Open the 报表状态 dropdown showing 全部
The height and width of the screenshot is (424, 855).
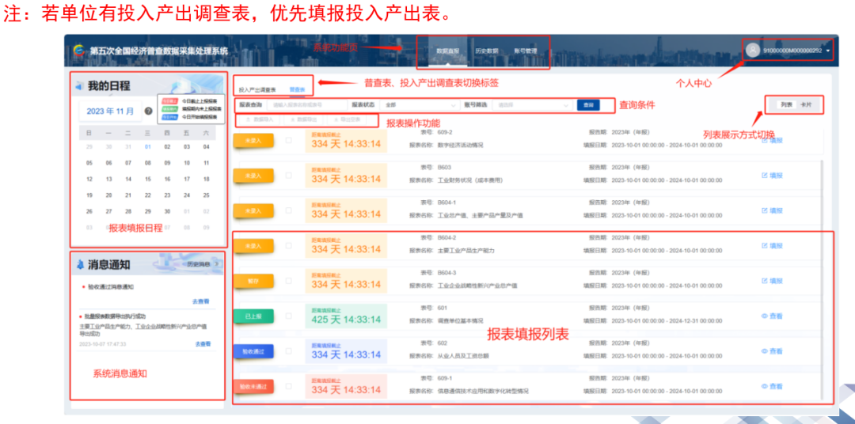point(420,104)
